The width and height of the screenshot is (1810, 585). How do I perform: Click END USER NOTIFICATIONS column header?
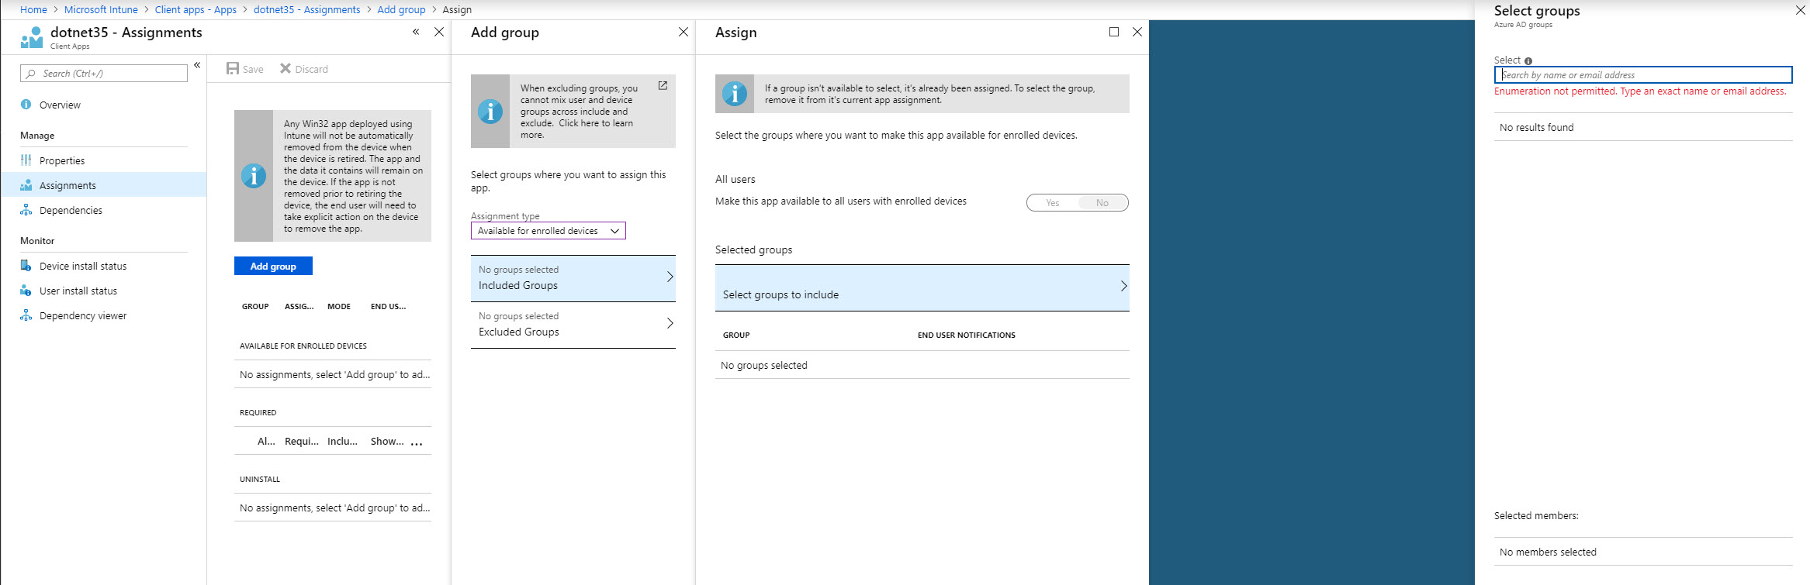(966, 336)
